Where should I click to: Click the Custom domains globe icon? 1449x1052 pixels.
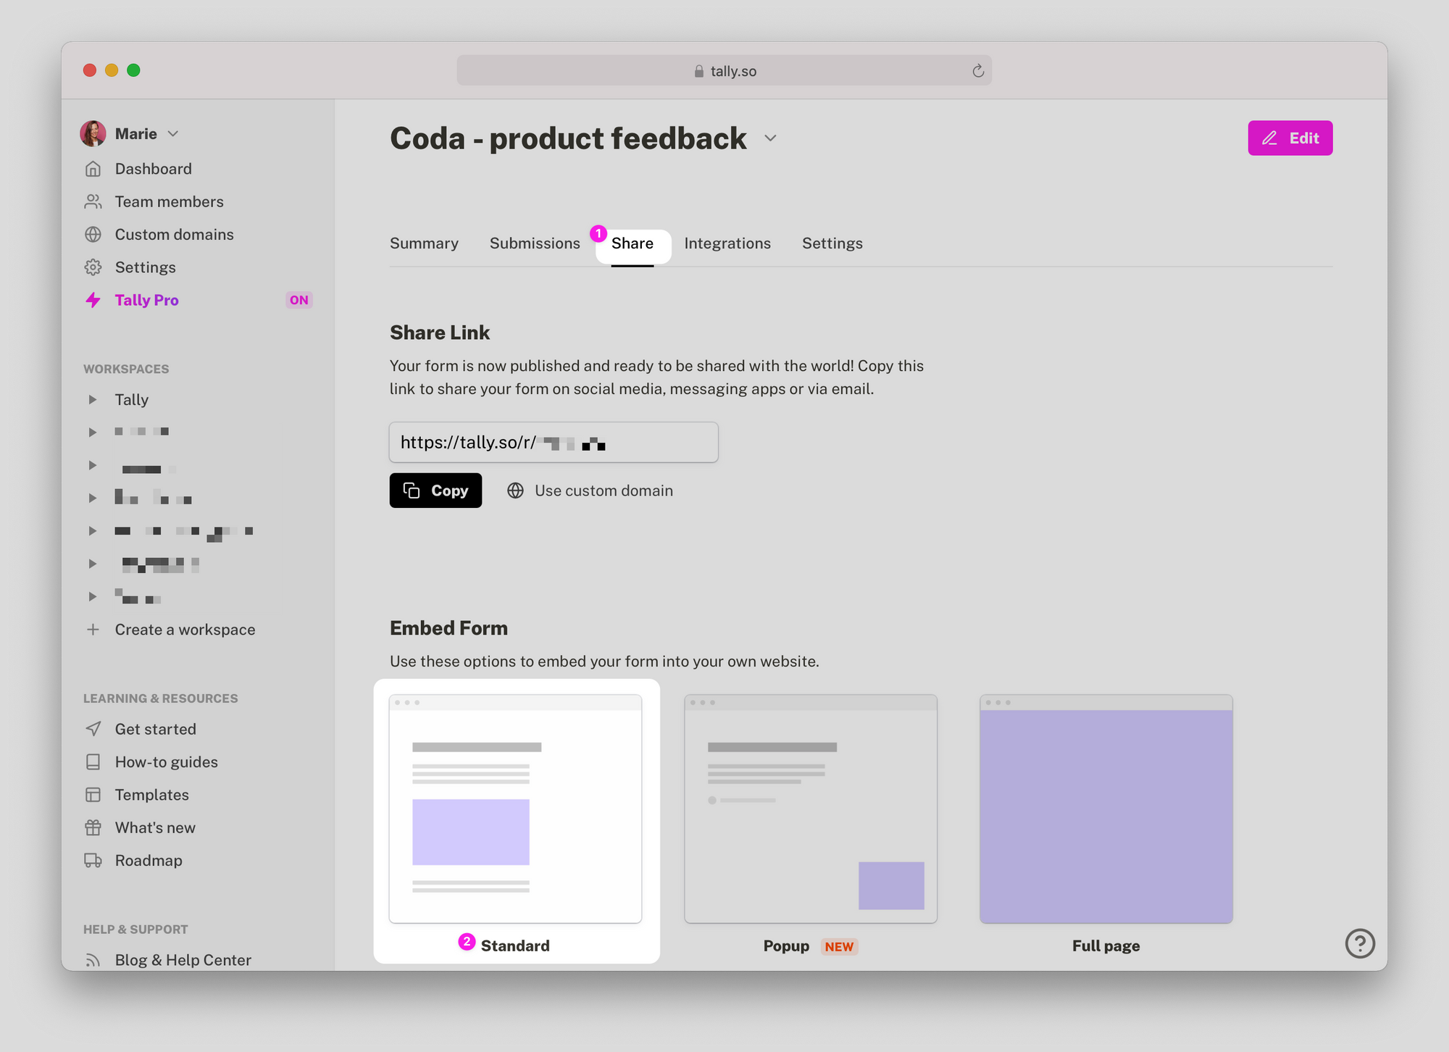(x=93, y=235)
